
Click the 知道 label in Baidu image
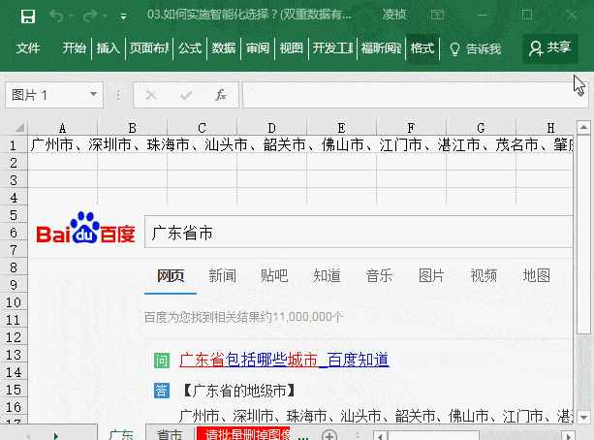327,276
